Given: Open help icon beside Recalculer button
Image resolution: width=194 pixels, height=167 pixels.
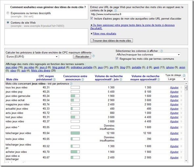Looking at the screenshot, I should 93,56.
